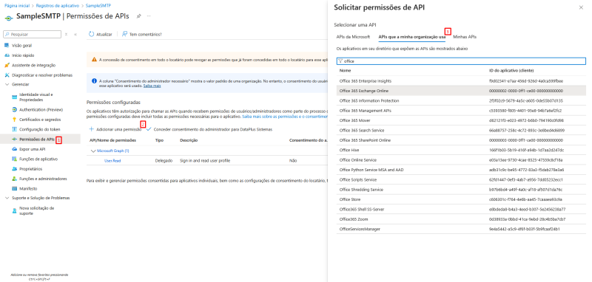Click the checkmark icon for Conceder consentimento
Screen dimensions: 592x282
click(149, 129)
